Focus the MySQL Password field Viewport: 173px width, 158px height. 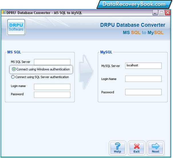coord(143,92)
